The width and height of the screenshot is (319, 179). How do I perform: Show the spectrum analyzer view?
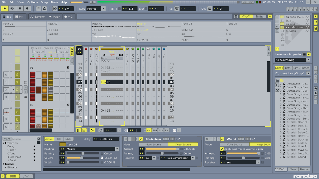tap(259, 16)
